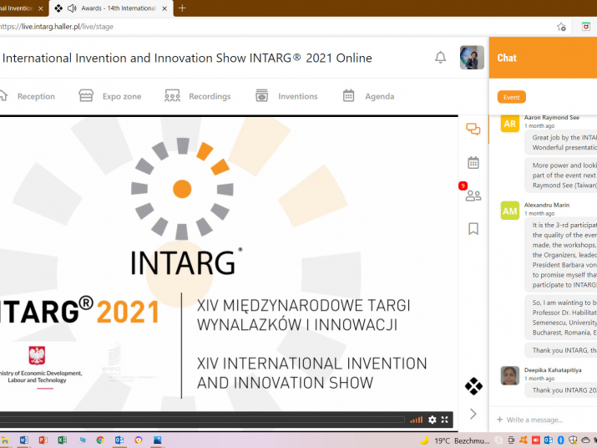Navigate to the Inventions page
This screenshot has height=448, width=597.
[x=286, y=96]
